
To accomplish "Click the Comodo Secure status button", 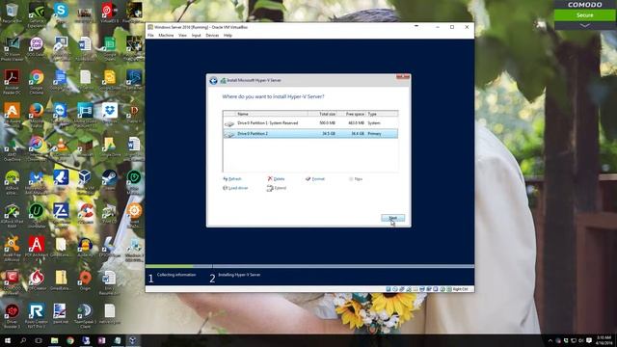I will coord(585,15).
